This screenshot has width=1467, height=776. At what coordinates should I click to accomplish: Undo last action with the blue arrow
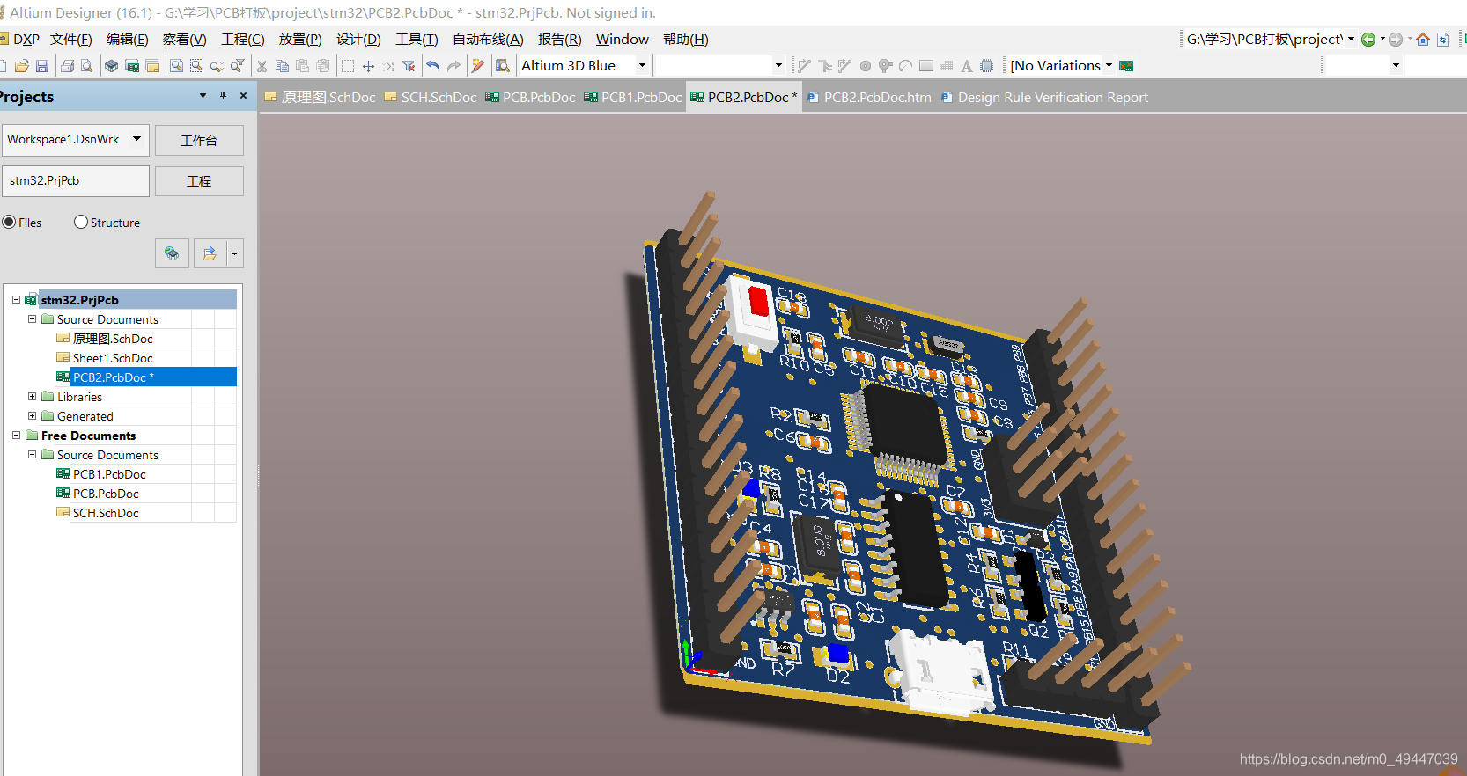[433, 66]
